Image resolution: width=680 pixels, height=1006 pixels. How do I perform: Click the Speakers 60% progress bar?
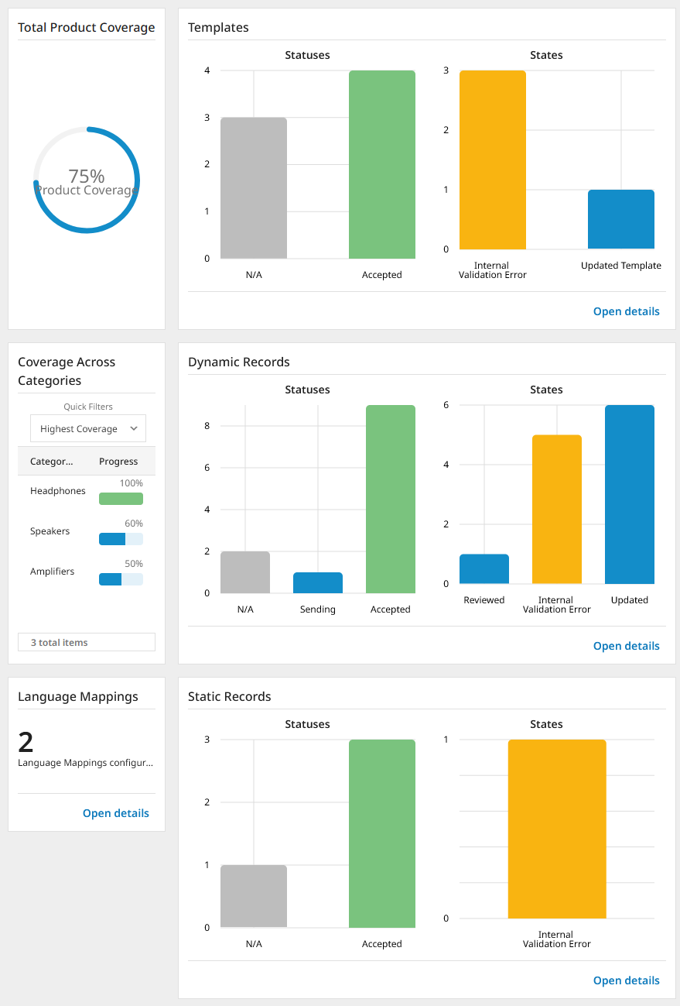point(121,539)
